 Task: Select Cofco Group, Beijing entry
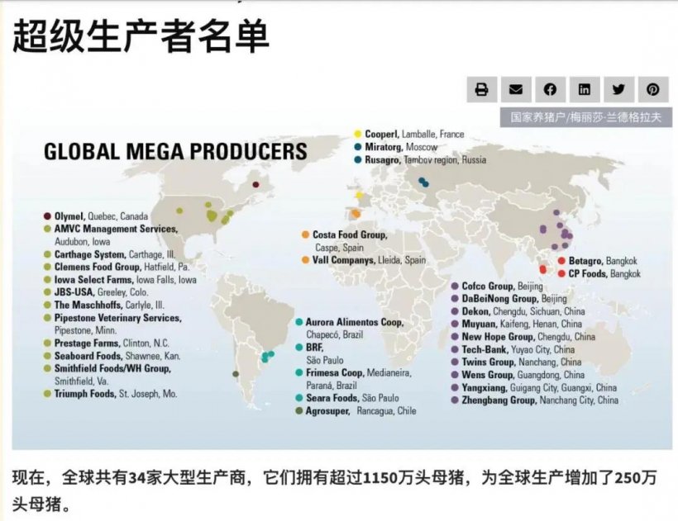[x=497, y=286]
